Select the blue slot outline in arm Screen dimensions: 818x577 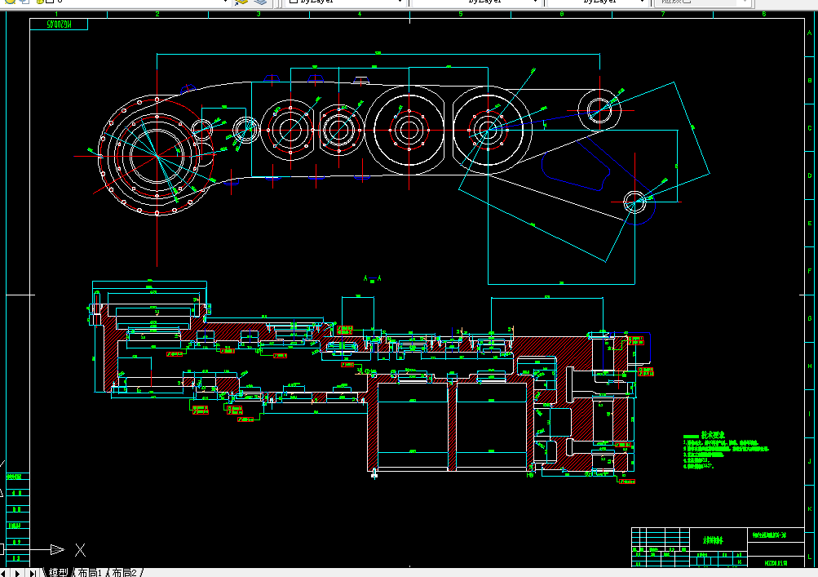[576, 167]
